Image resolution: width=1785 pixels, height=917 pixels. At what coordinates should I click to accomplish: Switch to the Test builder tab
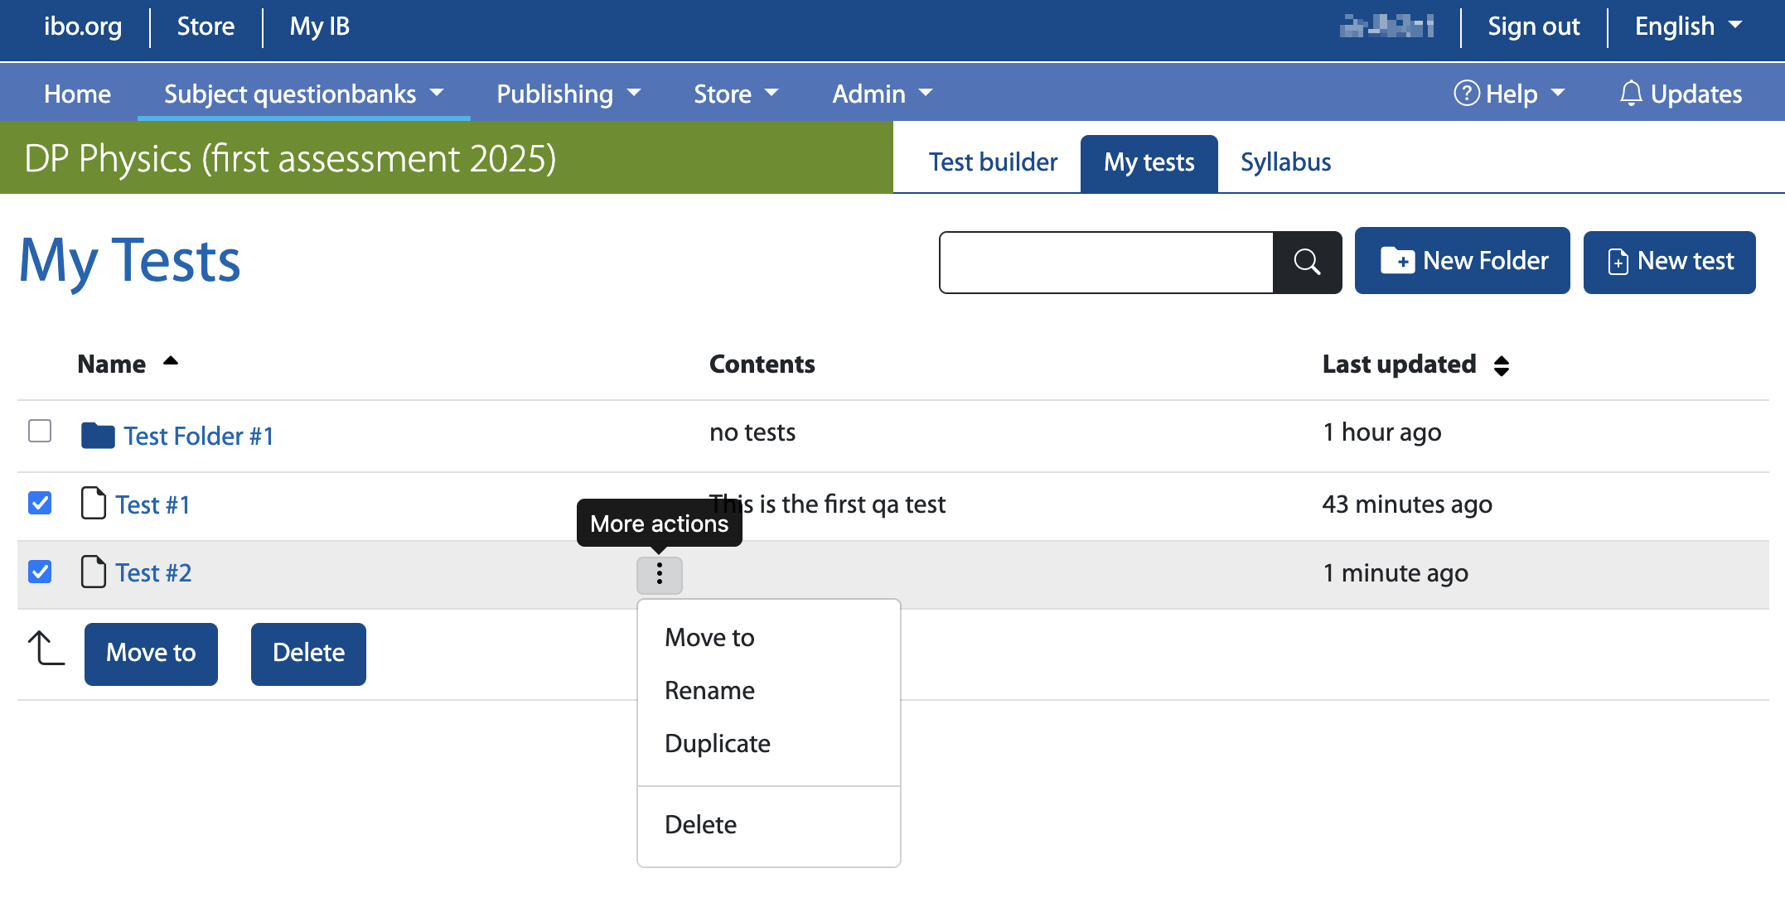point(993,162)
